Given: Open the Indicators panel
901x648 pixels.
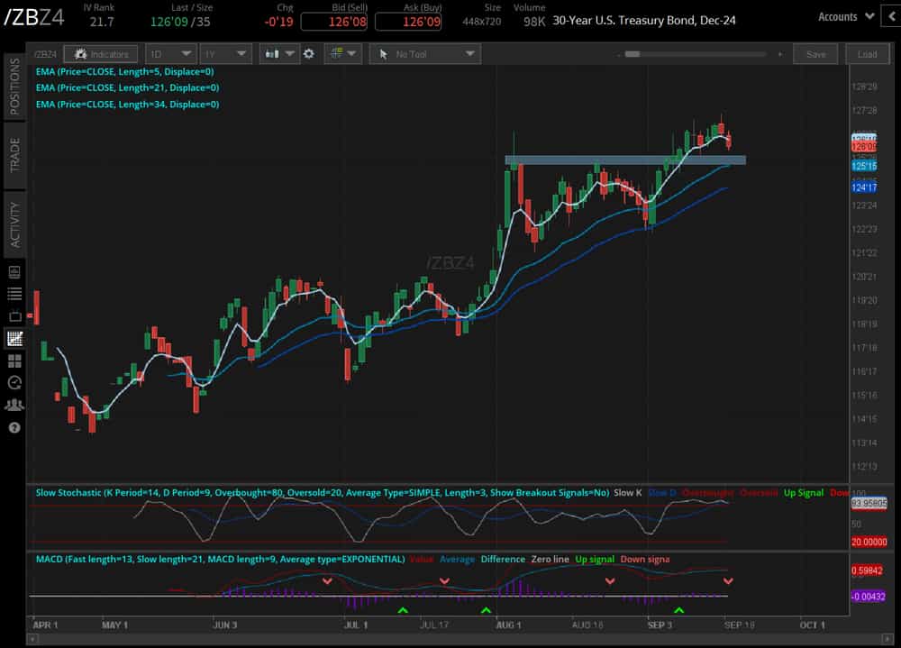Looking at the screenshot, I should coord(101,54).
